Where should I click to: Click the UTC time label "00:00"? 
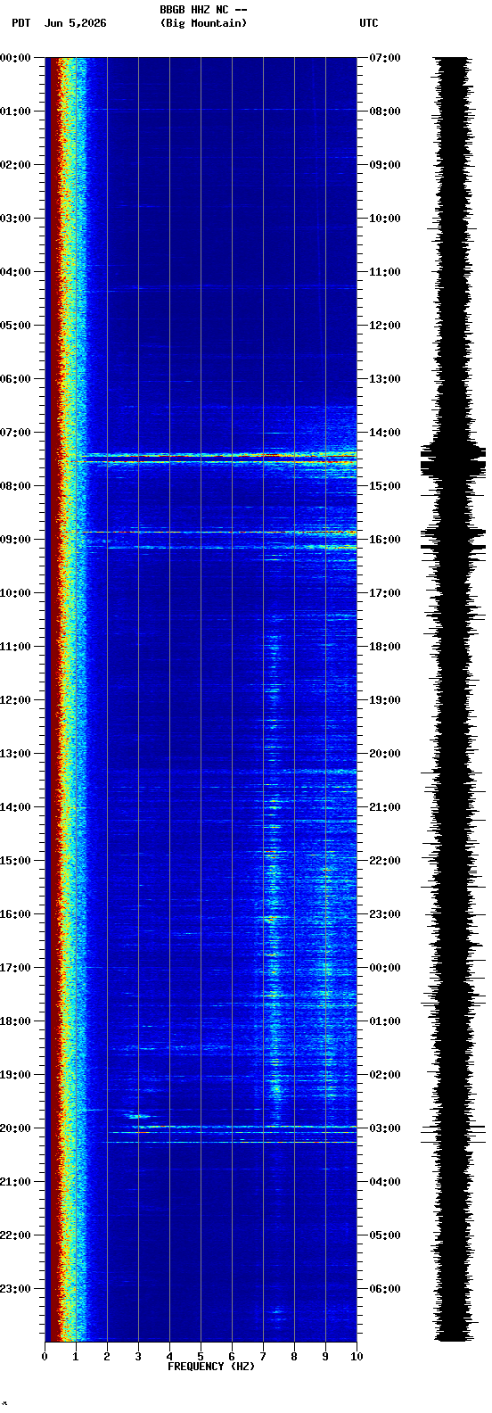coord(385,968)
